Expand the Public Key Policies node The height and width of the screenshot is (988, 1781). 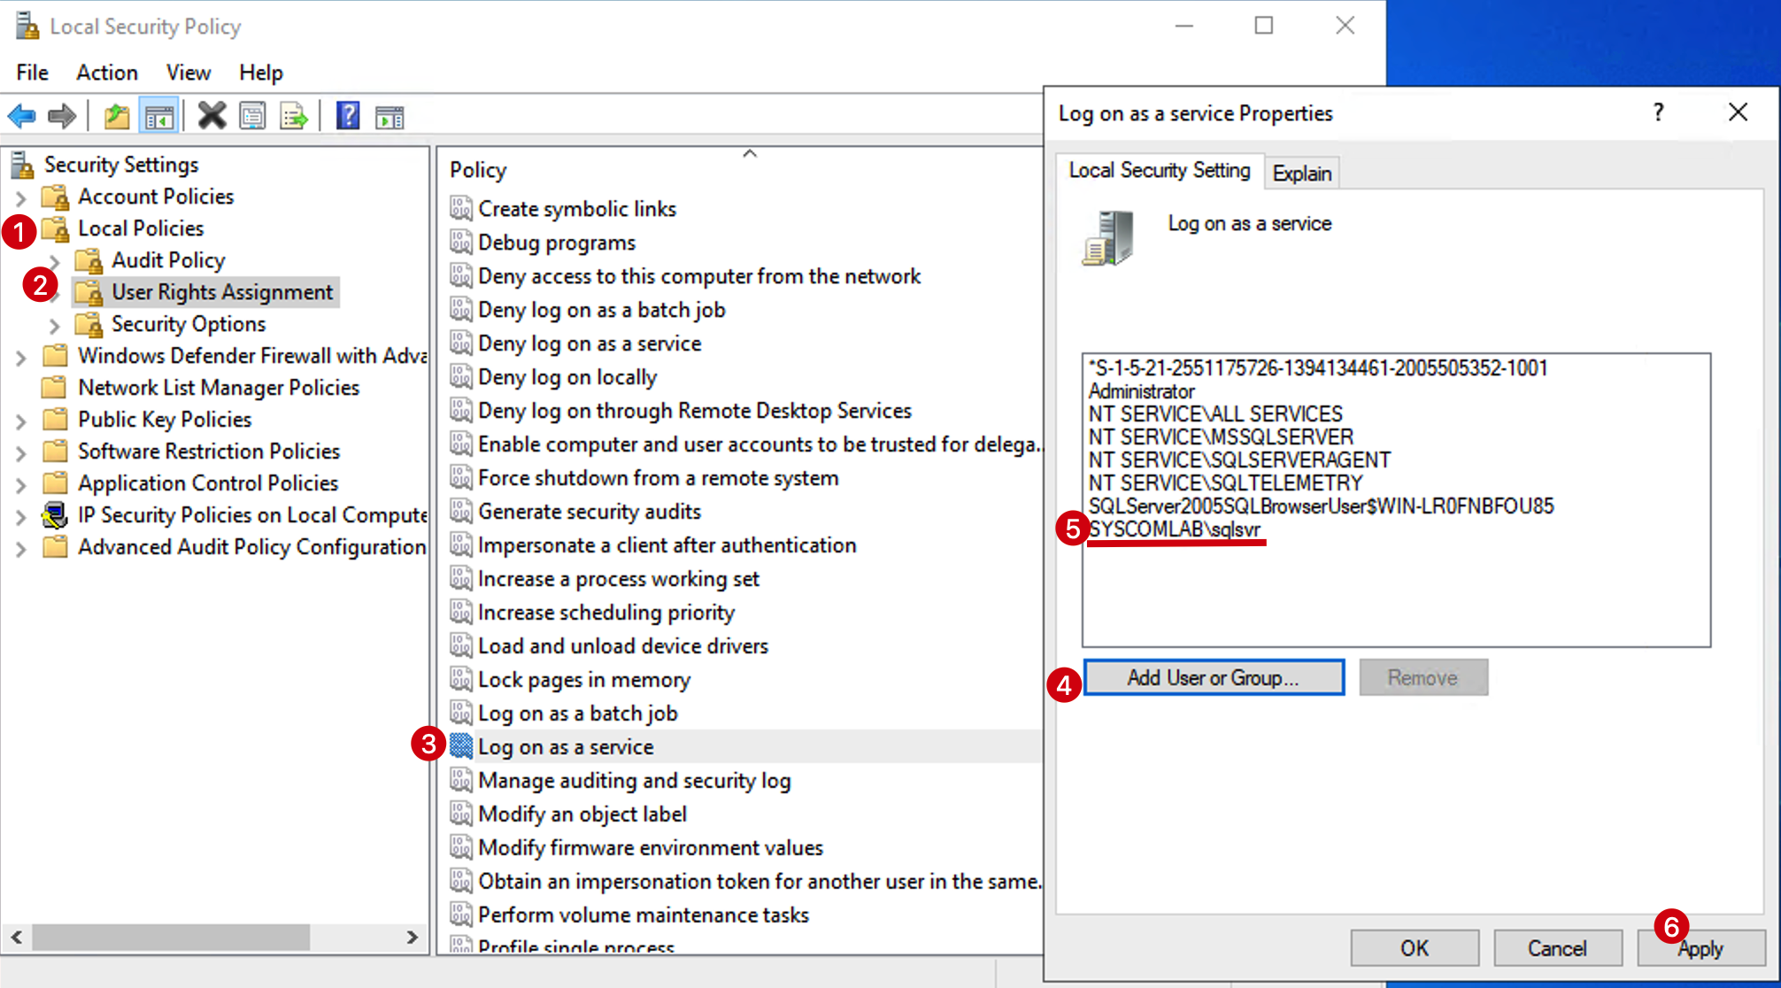[21, 421]
